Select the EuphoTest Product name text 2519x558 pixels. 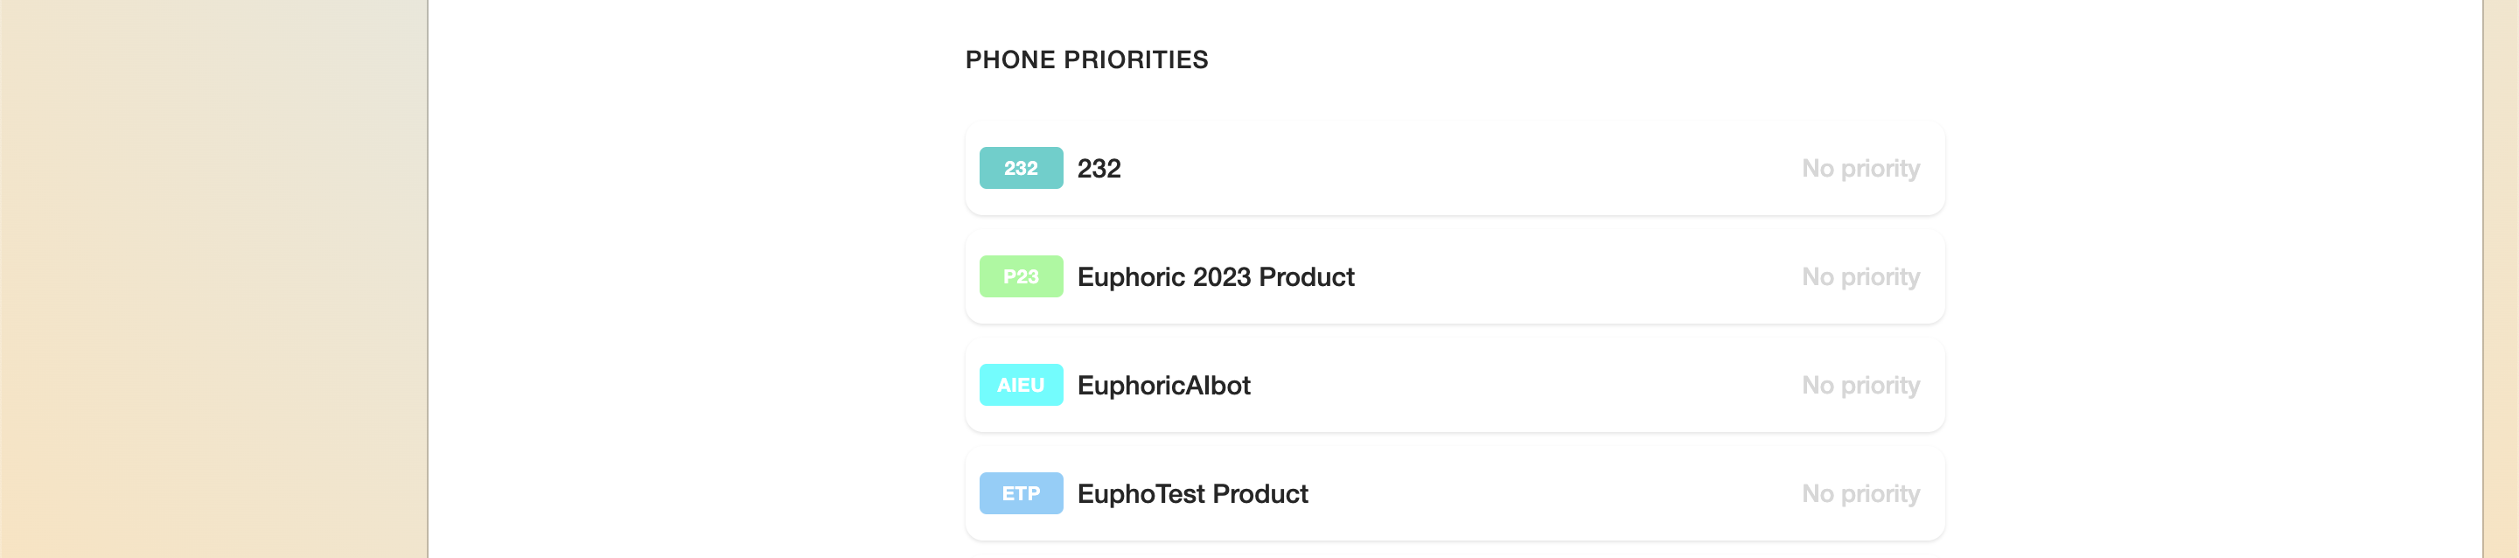pos(1192,493)
